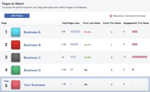
Task: Click the red down arrow 0.1% indicator
Action: 87,32
